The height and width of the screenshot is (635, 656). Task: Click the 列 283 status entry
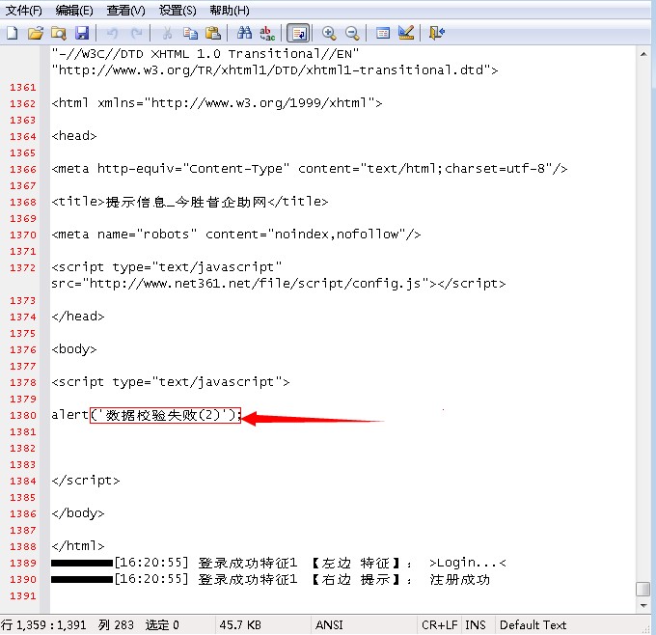(116, 625)
